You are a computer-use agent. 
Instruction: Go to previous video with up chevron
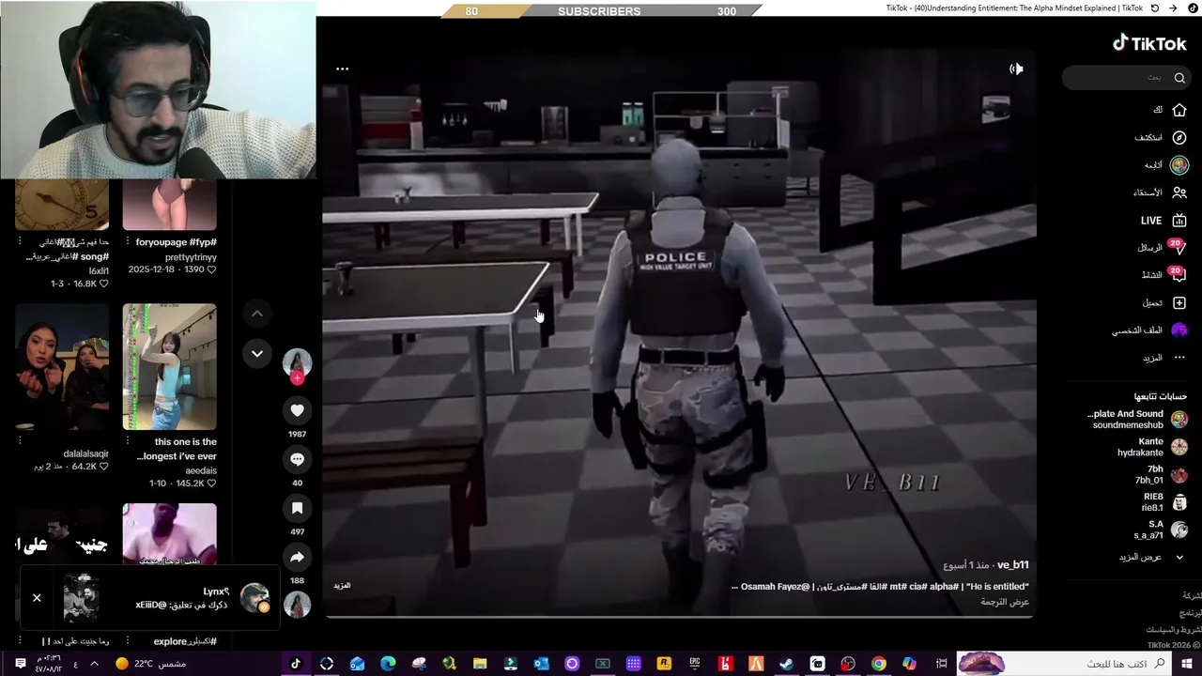point(256,314)
